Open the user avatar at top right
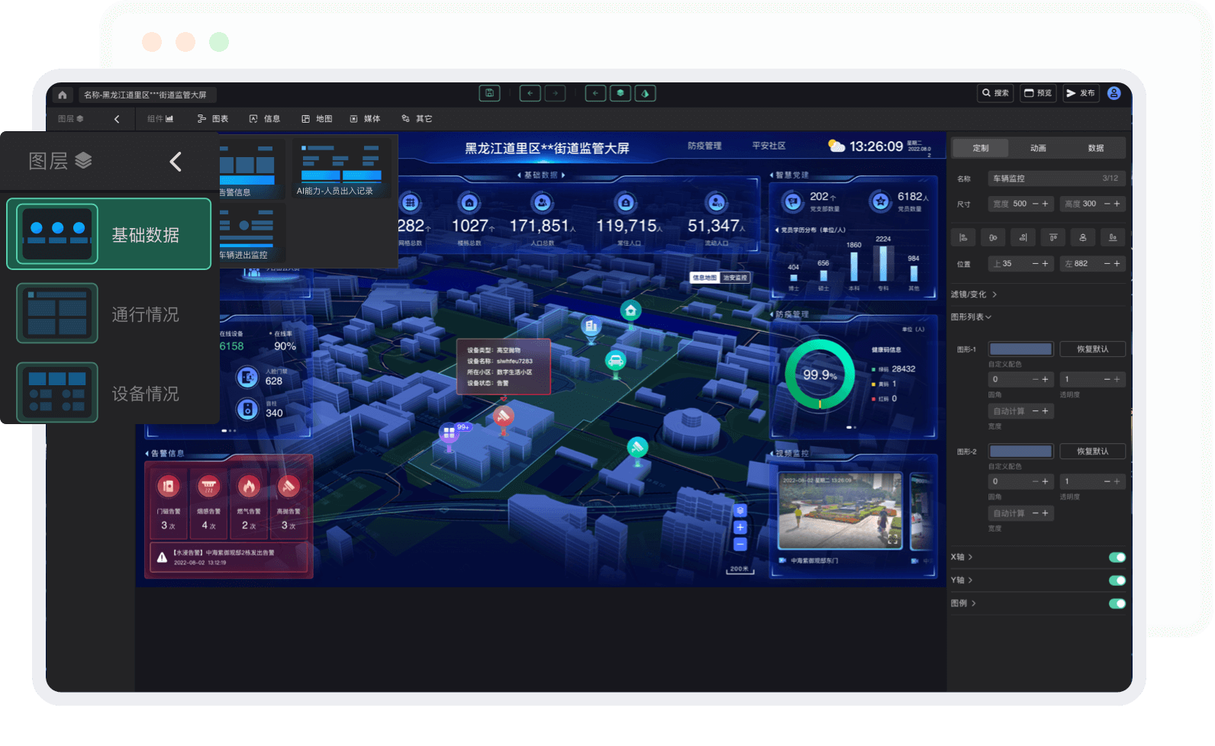Image resolution: width=1215 pixels, height=746 pixels. pyautogui.click(x=1113, y=93)
